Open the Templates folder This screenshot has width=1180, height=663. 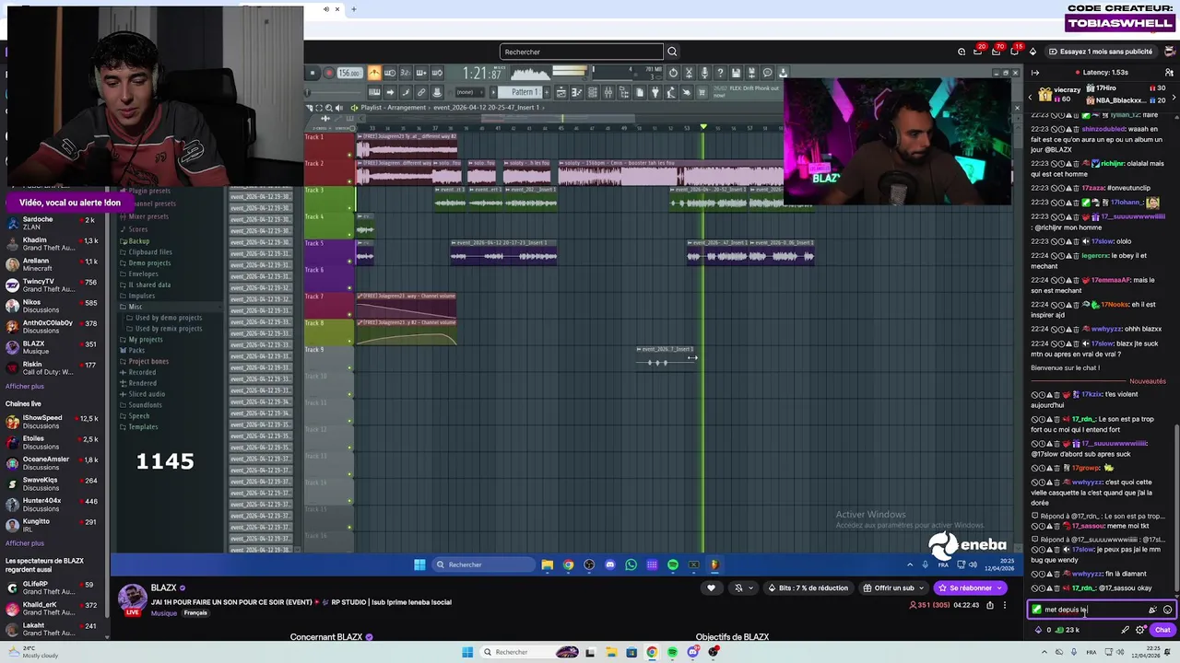coord(143,426)
